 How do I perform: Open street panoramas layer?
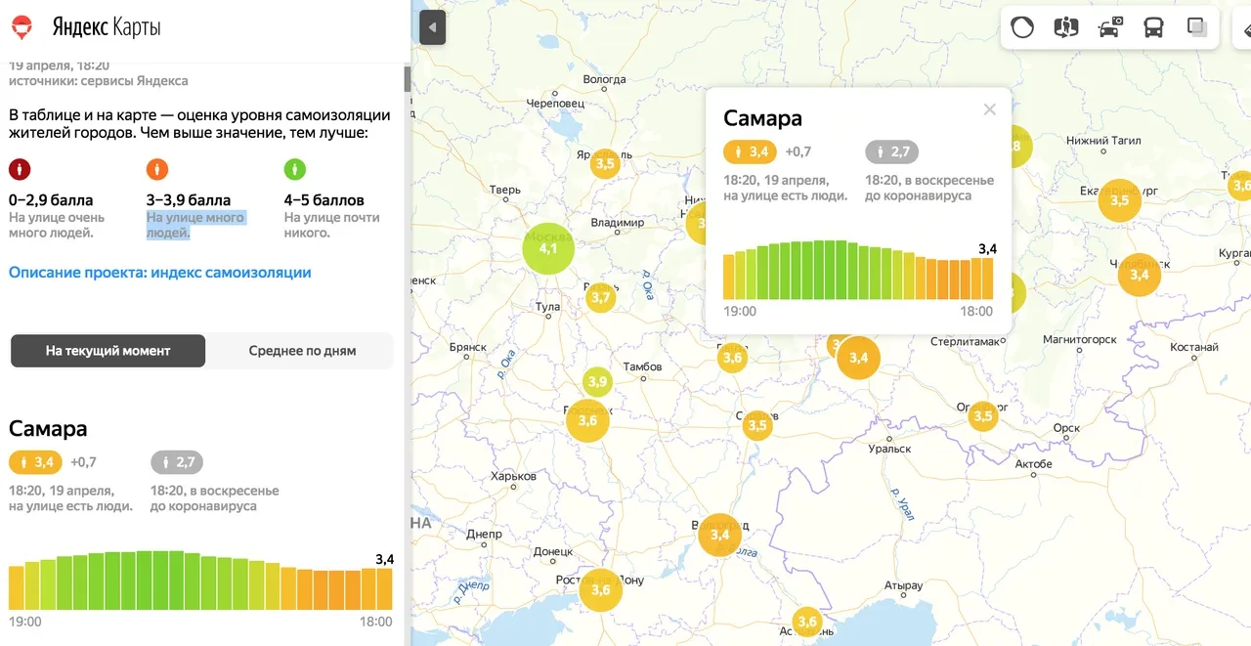1065,27
